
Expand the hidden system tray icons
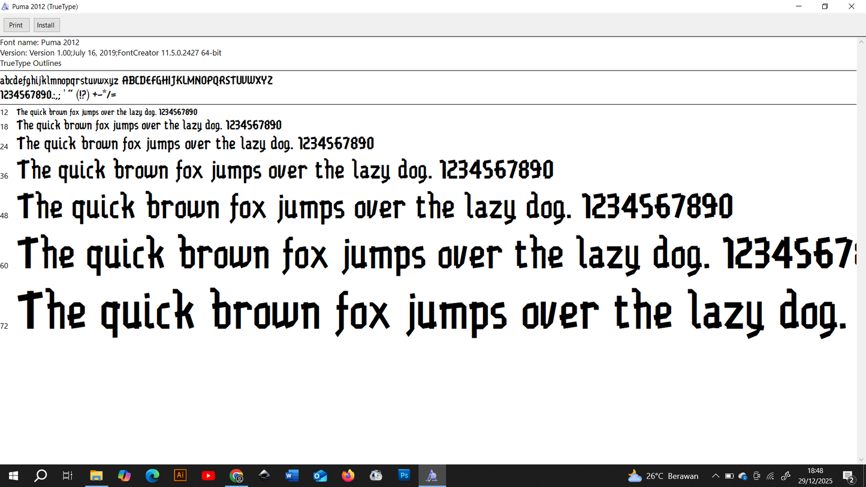pos(715,476)
